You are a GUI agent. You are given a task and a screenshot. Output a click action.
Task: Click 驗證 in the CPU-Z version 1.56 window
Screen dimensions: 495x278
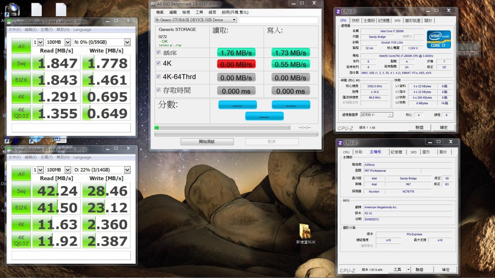[x=419, y=128]
